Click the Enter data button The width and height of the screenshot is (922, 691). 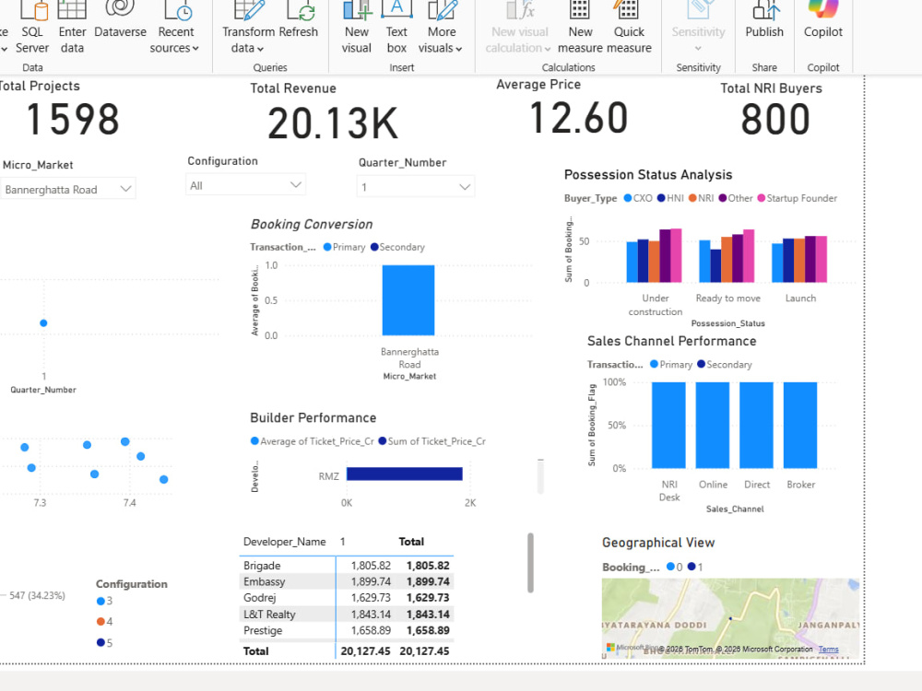click(x=72, y=28)
